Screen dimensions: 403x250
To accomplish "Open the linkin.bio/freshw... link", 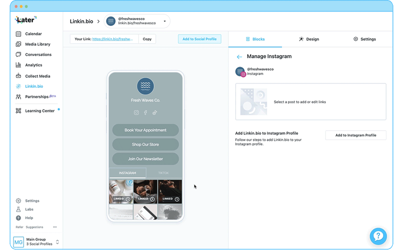I will [112, 39].
